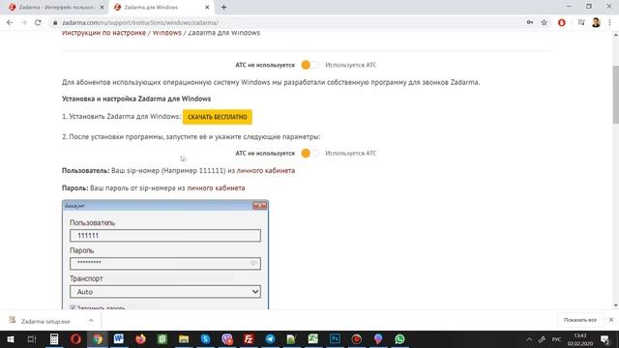Open 'Инструкции по настройке' breadcrumb link
The height and width of the screenshot is (348, 619).
point(103,33)
